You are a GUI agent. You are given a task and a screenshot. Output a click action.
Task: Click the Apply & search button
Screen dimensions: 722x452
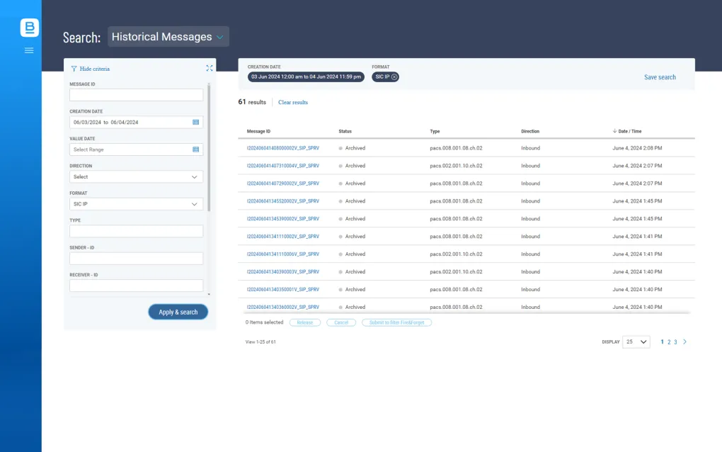(x=178, y=312)
